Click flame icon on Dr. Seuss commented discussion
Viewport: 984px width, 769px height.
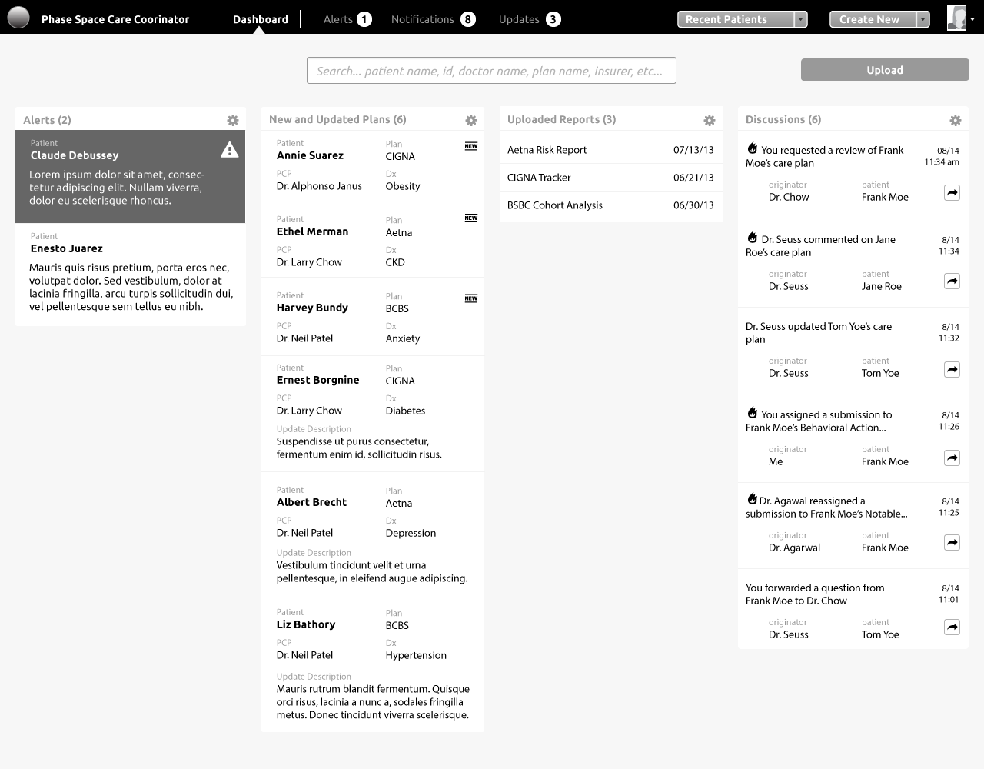point(752,238)
